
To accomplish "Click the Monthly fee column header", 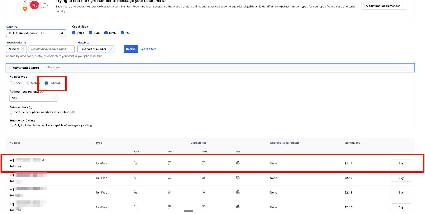I will click(352, 143).
